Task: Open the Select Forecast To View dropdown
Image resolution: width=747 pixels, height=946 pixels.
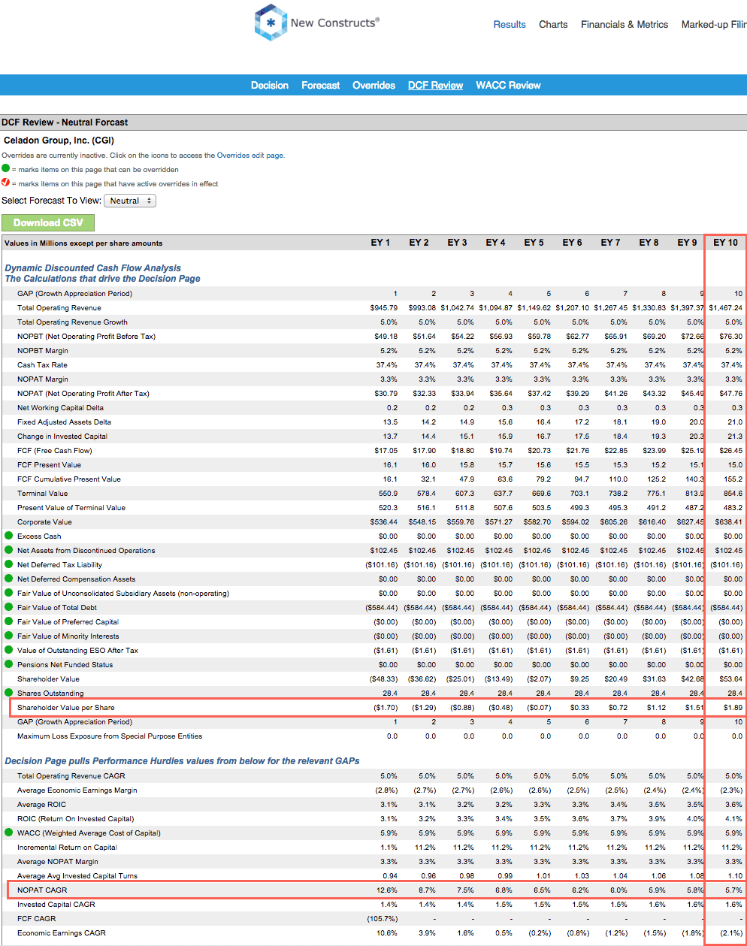Action: click(x=130, y=201)
